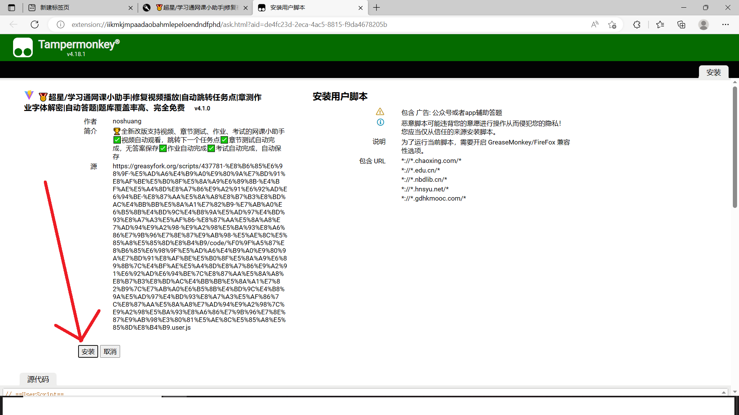Open the Favorites list icon
The height and width of the screenshot is (415, 739).
[660, 25]
